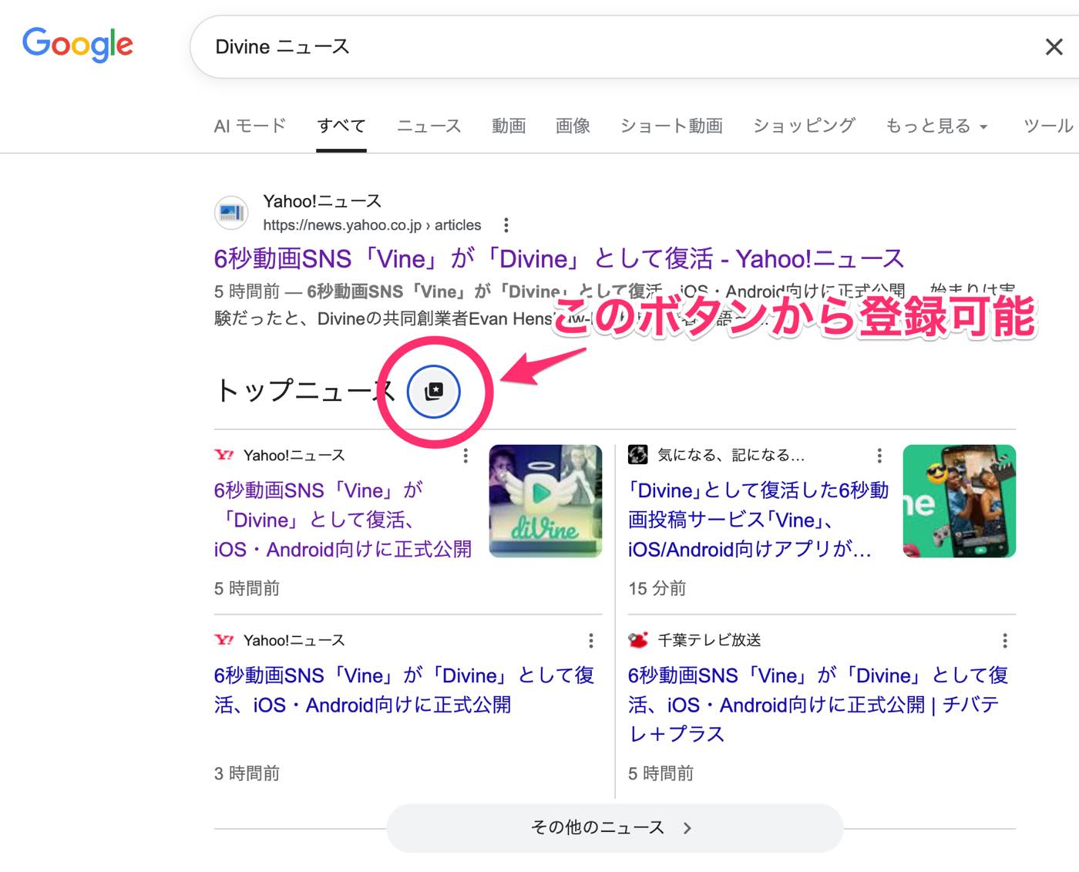Open the three-dot menu on the 千葉テレビ放送 article
1079x872 pixels.
point(1004,640)
